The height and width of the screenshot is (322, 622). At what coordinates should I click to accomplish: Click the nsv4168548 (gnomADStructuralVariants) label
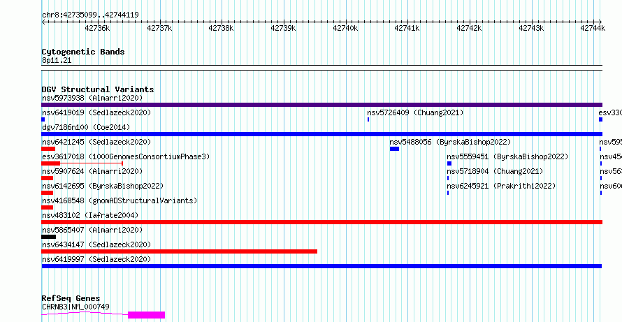[120, 200]
